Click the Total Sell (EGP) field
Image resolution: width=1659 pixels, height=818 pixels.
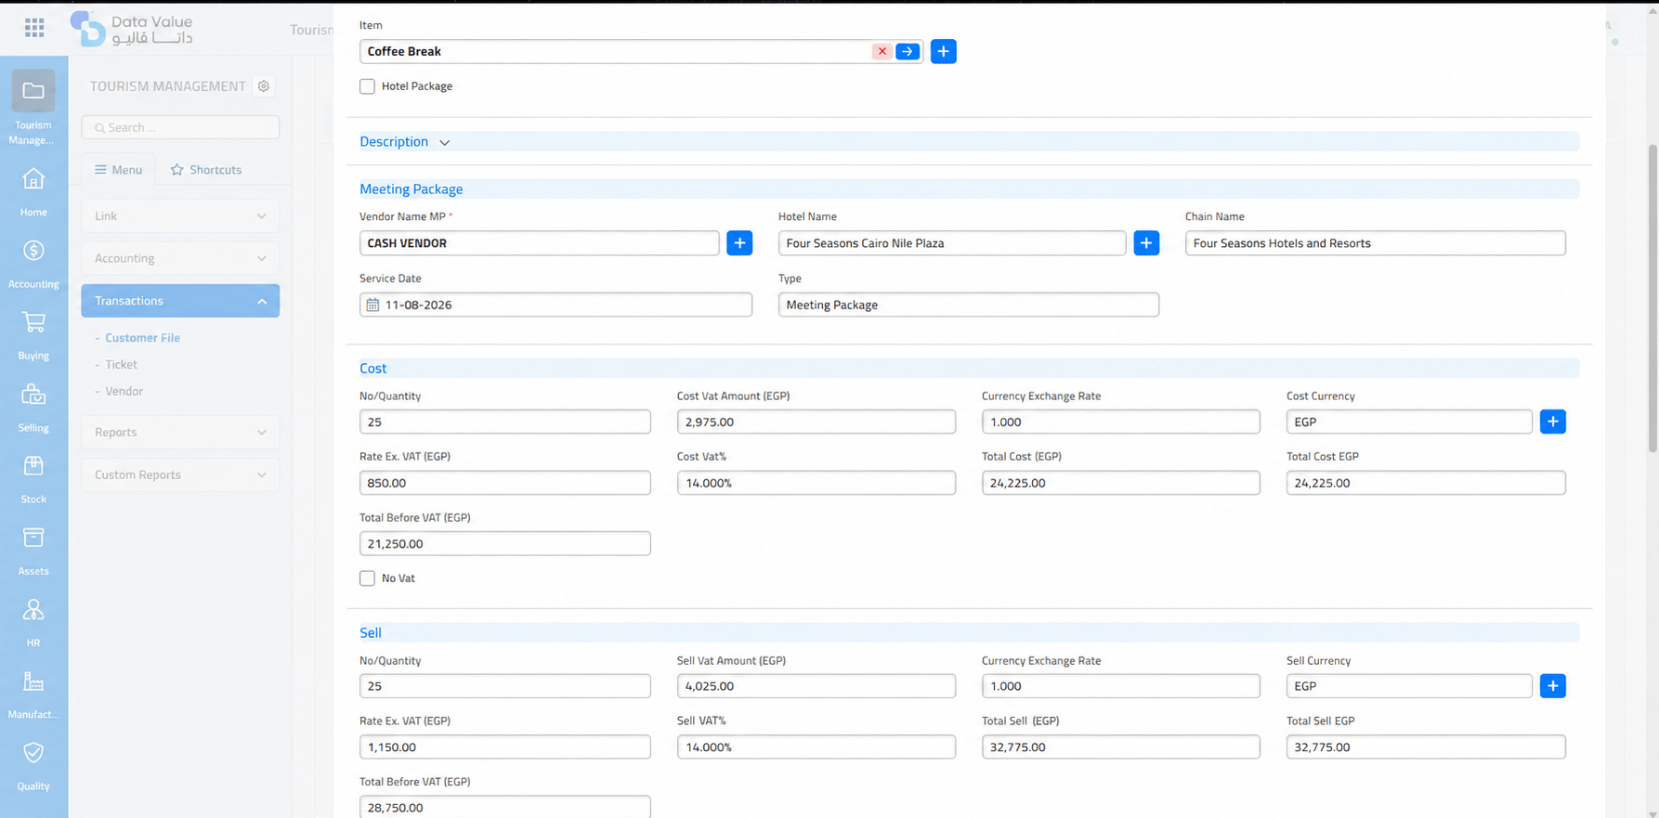(1121, 747)
